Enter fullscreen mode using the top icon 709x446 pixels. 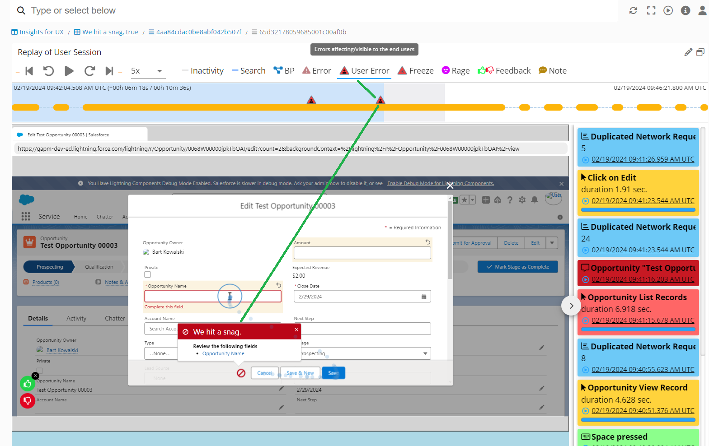pyautogui.click(x=651, y=10)
